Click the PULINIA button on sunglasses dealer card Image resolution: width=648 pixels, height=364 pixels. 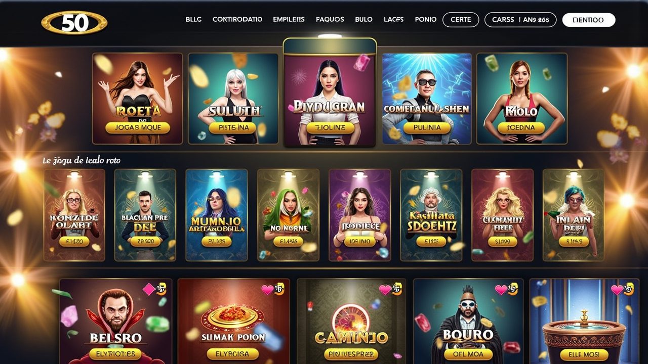coord(427,127)
